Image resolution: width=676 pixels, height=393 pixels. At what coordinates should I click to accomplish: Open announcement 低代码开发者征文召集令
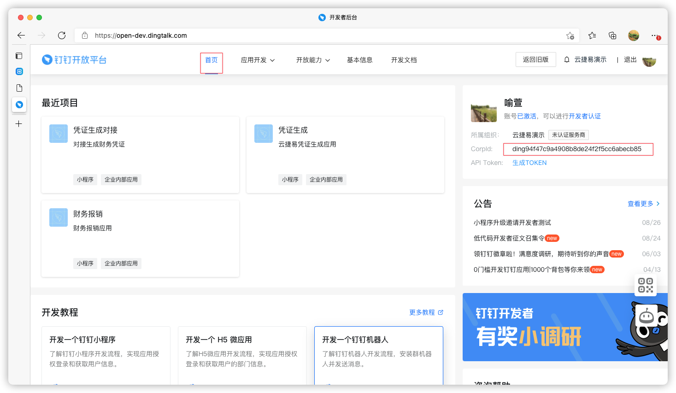(509, 238)
